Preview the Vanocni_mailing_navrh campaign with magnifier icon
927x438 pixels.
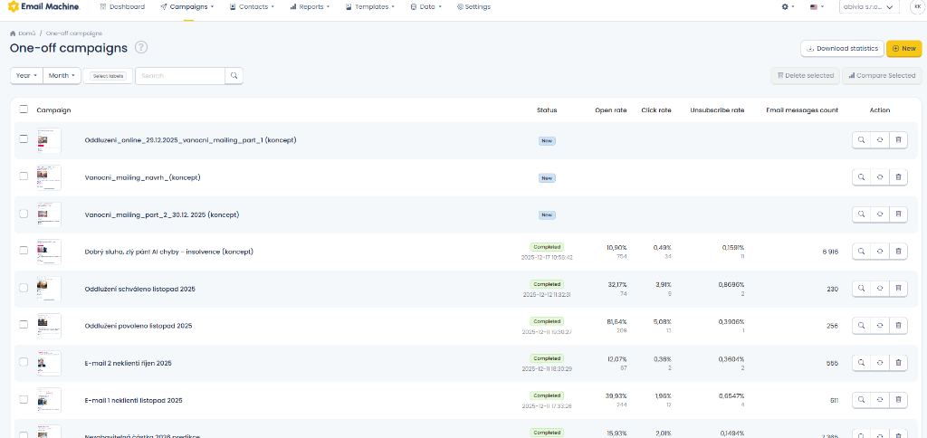tap(861, 177)
